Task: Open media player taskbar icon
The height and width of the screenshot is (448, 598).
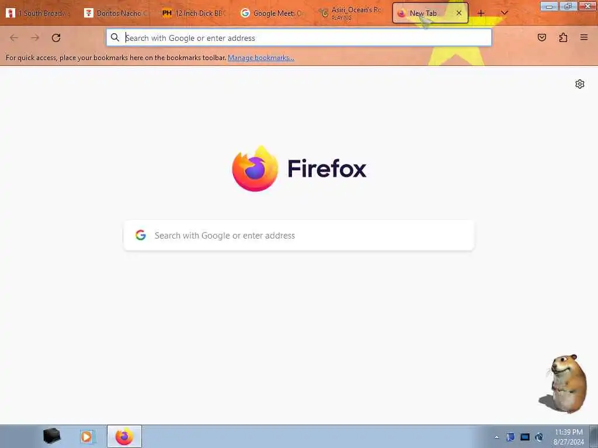Action: point(87,436)
